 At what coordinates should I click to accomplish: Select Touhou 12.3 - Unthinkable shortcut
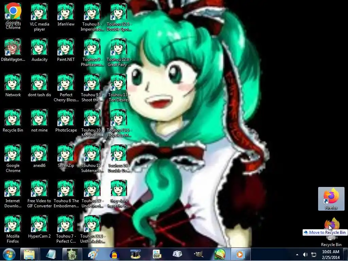point(92,229)
